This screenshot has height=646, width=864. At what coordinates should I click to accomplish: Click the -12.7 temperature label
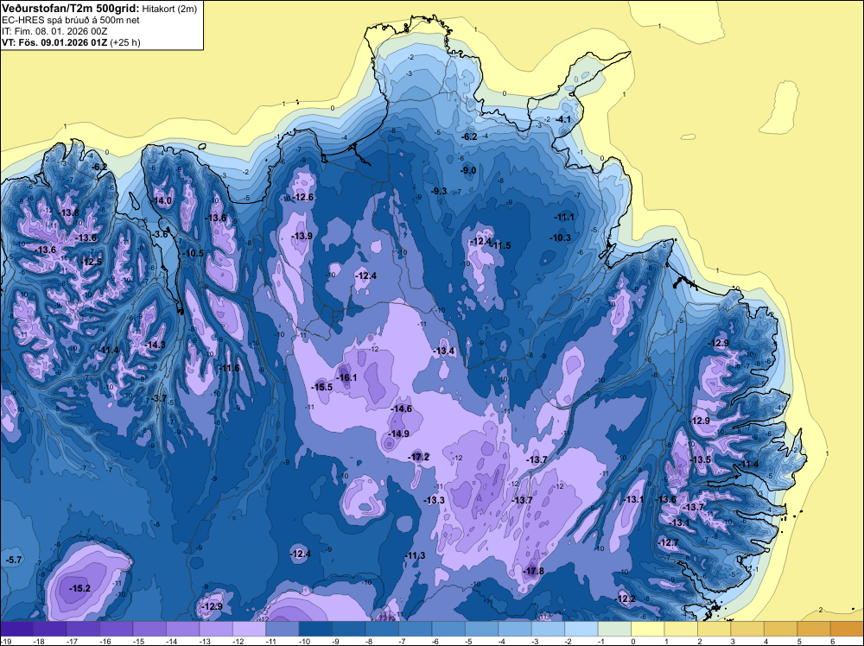coord(670,542)
